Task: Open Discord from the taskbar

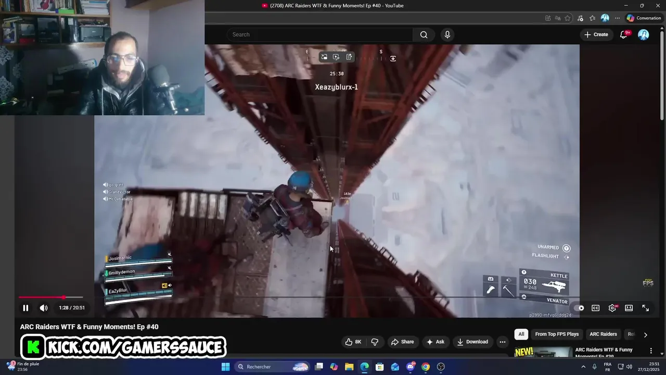Action: [411, 367]
